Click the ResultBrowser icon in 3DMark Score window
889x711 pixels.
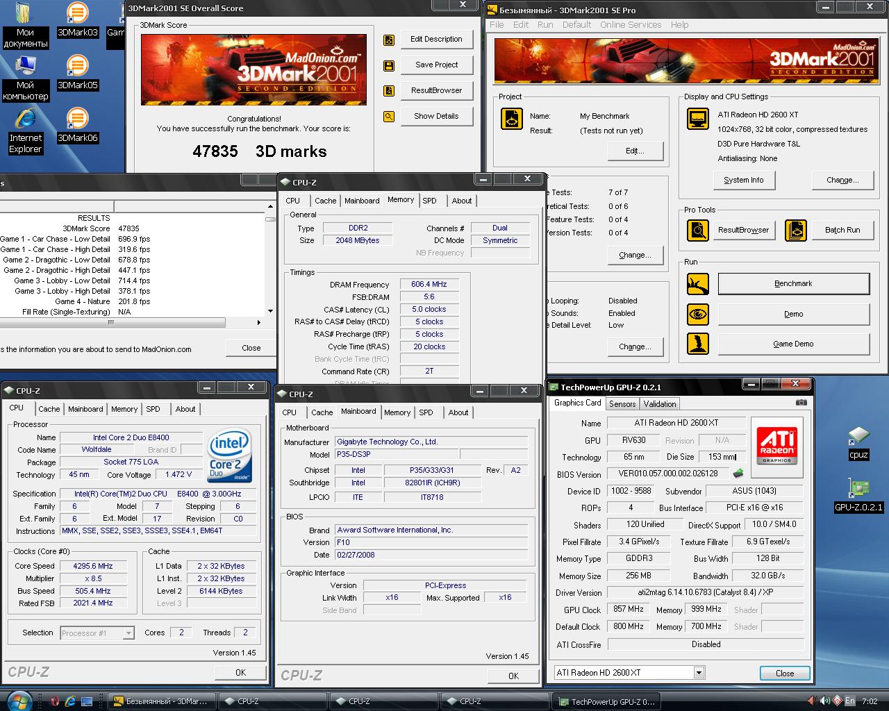click(x=389, y=91)
